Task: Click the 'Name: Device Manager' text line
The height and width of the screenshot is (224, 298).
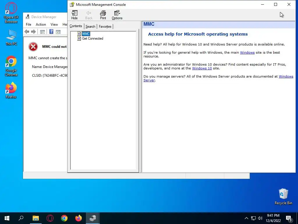Action: (49, 67)
